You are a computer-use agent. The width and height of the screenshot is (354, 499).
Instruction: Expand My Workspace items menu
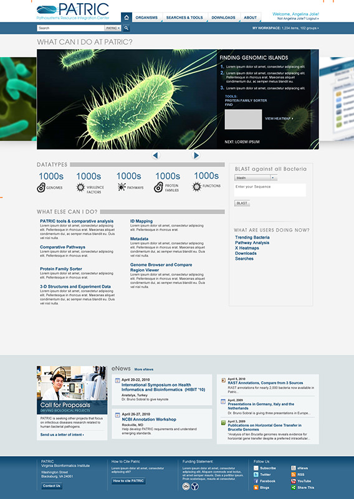tap(285, 28)
